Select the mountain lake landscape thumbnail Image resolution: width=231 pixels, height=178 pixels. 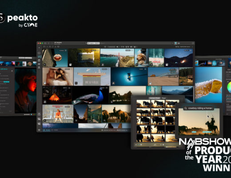[177, 90]
